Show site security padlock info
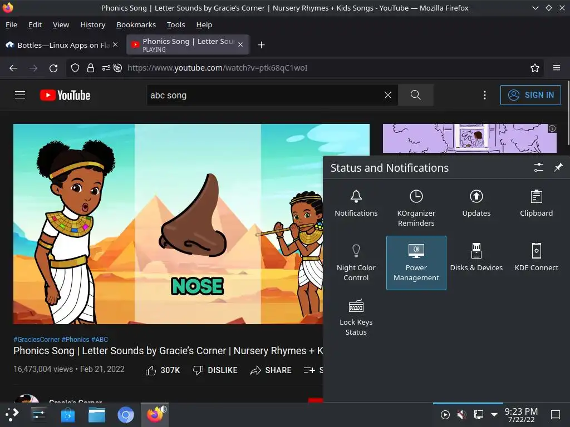The height and width of the screenshot is (427, 570). click(x=91, y=68)
